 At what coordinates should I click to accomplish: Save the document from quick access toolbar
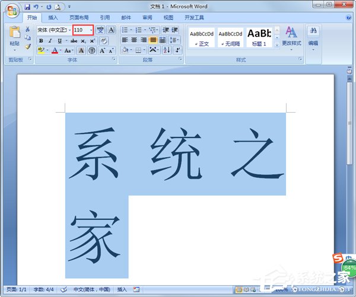[27, 7]
